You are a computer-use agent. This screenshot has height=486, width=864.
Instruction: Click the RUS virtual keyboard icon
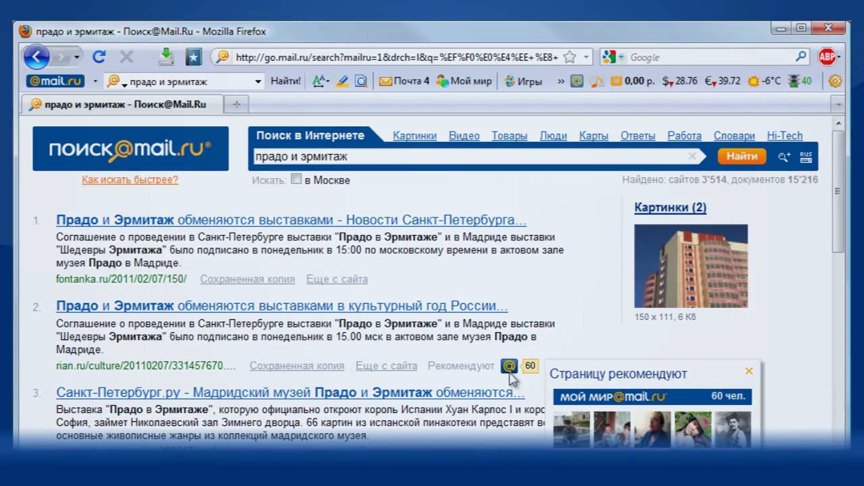[806, 157]
